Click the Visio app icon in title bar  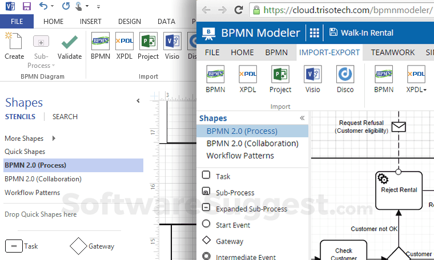pos(10,6)
